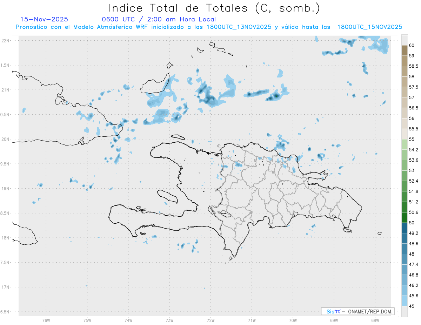Image resolution: width=421 pixels, height=325 pixels.
Task: Click the colorbar value 53.6
Action: (x=414, y=160)
